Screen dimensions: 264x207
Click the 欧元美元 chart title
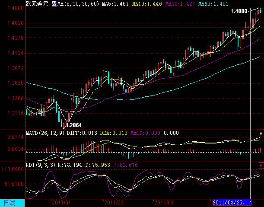(x=37, y=3)
